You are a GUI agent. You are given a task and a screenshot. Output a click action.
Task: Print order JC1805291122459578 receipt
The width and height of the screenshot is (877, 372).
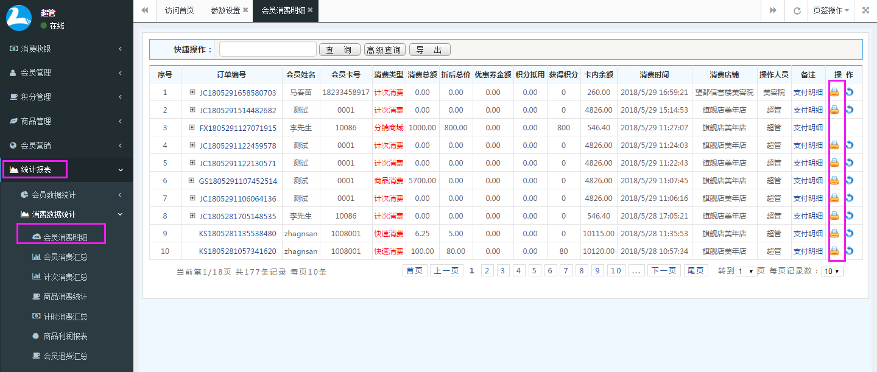tap(835, 146)
